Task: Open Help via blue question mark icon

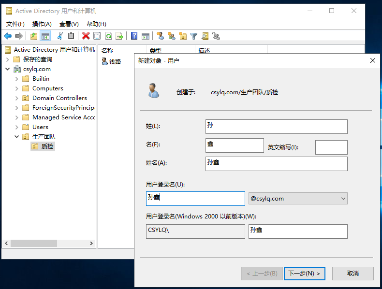Action: pos(134,36)
